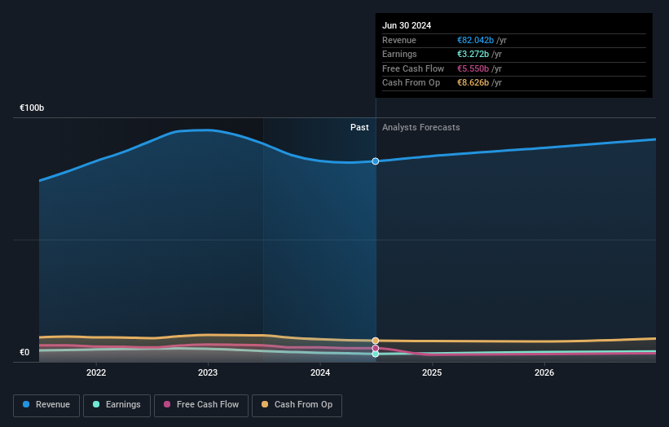Click the pink Free Cash Flow data point
The width and height of the screenshot is (669, 427).
click(x=376, y=348)
